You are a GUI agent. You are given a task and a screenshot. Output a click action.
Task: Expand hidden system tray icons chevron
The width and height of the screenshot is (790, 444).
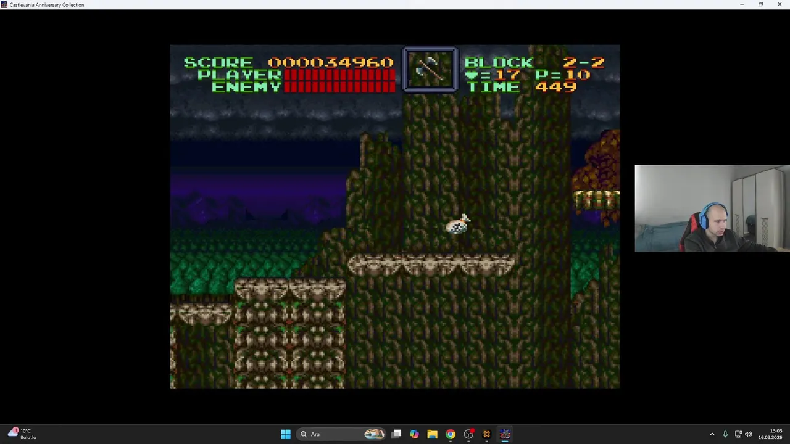click(x=712, y=434)
